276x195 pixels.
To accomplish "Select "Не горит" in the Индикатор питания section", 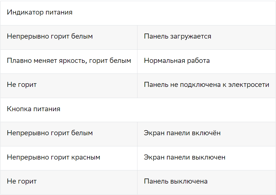I will pos(22,85).
